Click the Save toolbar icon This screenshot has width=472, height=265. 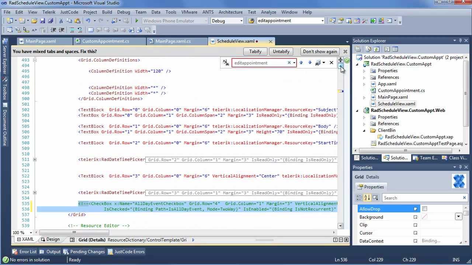(x=42, y=21)
